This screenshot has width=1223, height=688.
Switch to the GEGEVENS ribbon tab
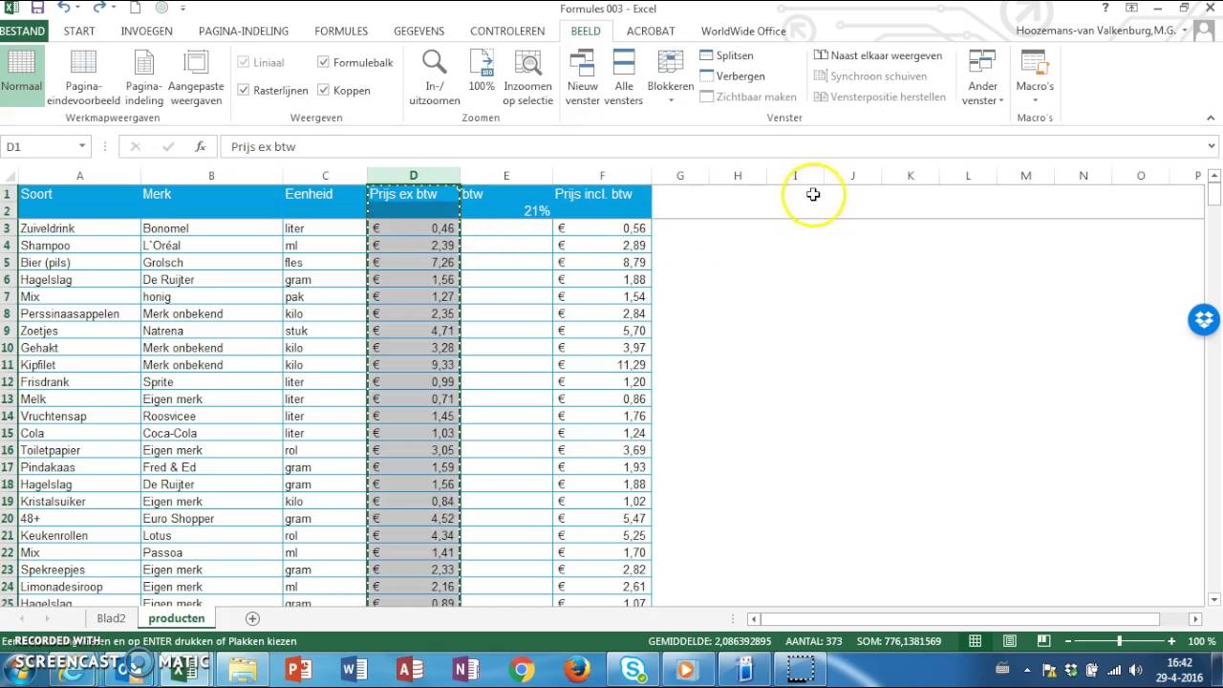418,31
